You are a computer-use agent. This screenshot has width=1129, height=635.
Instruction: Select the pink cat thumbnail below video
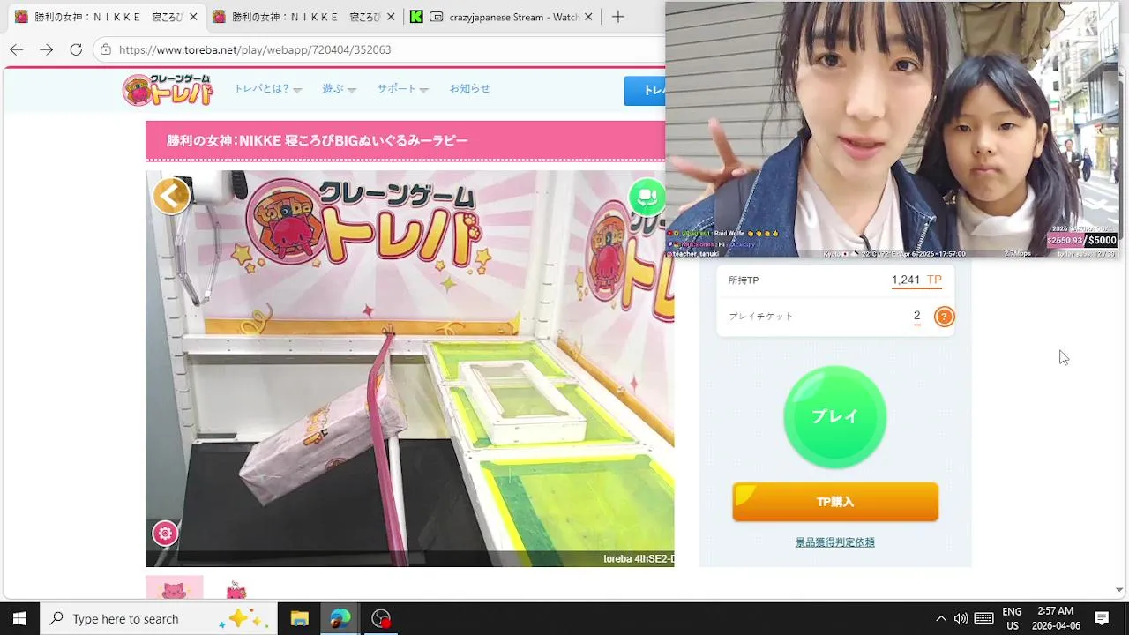point(174,588)
